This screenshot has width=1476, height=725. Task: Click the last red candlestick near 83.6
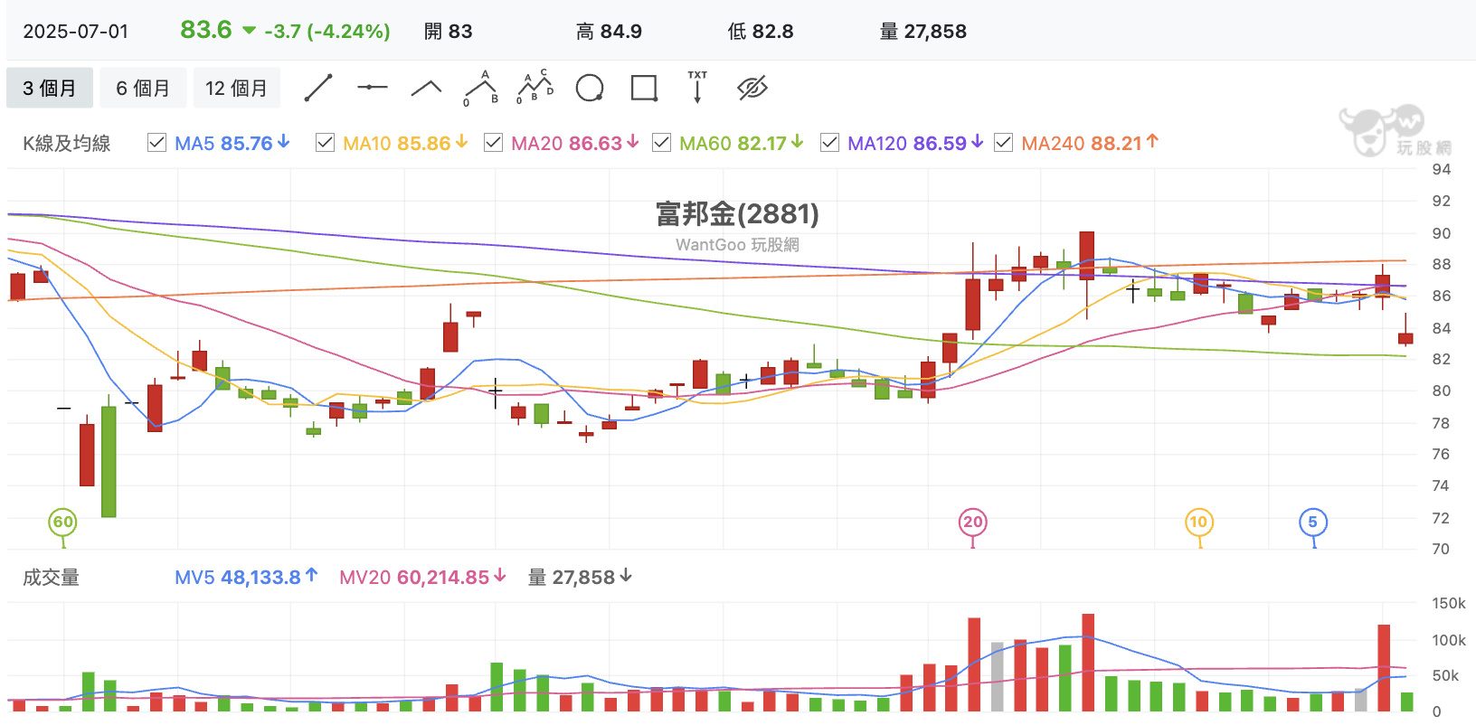[x=1405, y=338]
